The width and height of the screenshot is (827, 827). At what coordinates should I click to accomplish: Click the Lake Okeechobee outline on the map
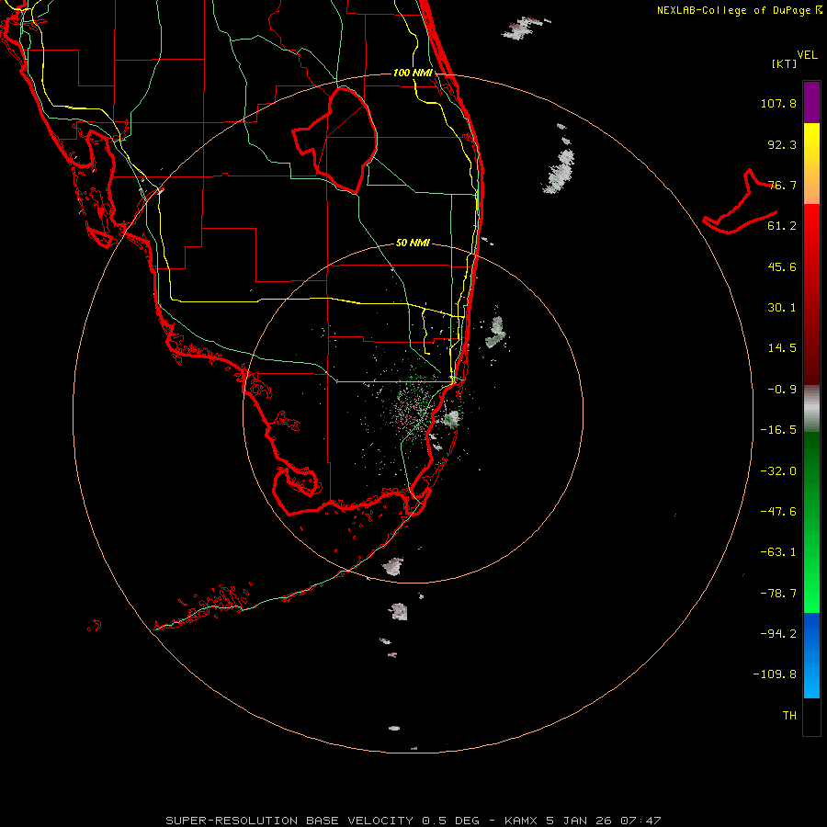point(334,140)
